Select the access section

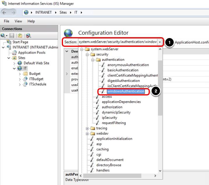click(x=107, y=97)
